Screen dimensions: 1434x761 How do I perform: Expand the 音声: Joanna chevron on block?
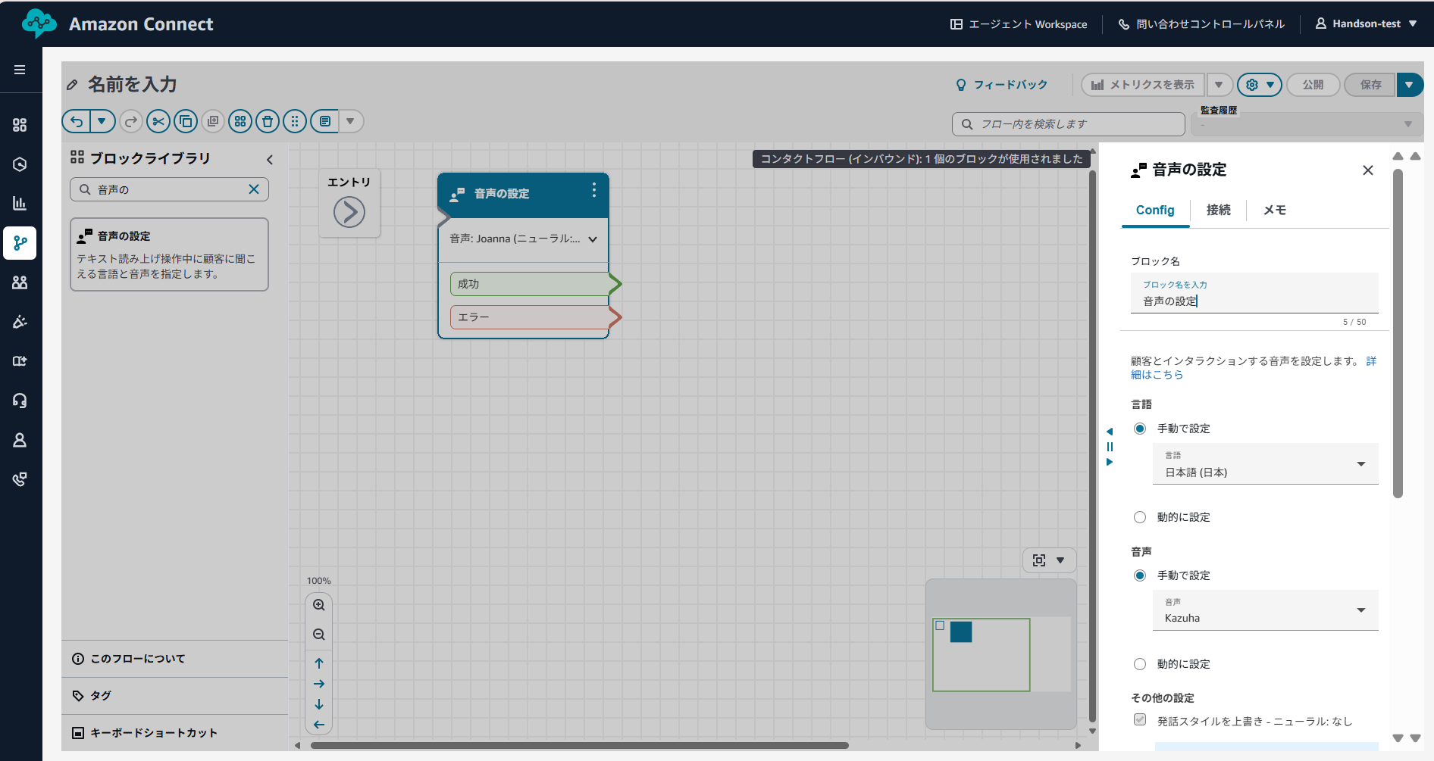point(593,239)
